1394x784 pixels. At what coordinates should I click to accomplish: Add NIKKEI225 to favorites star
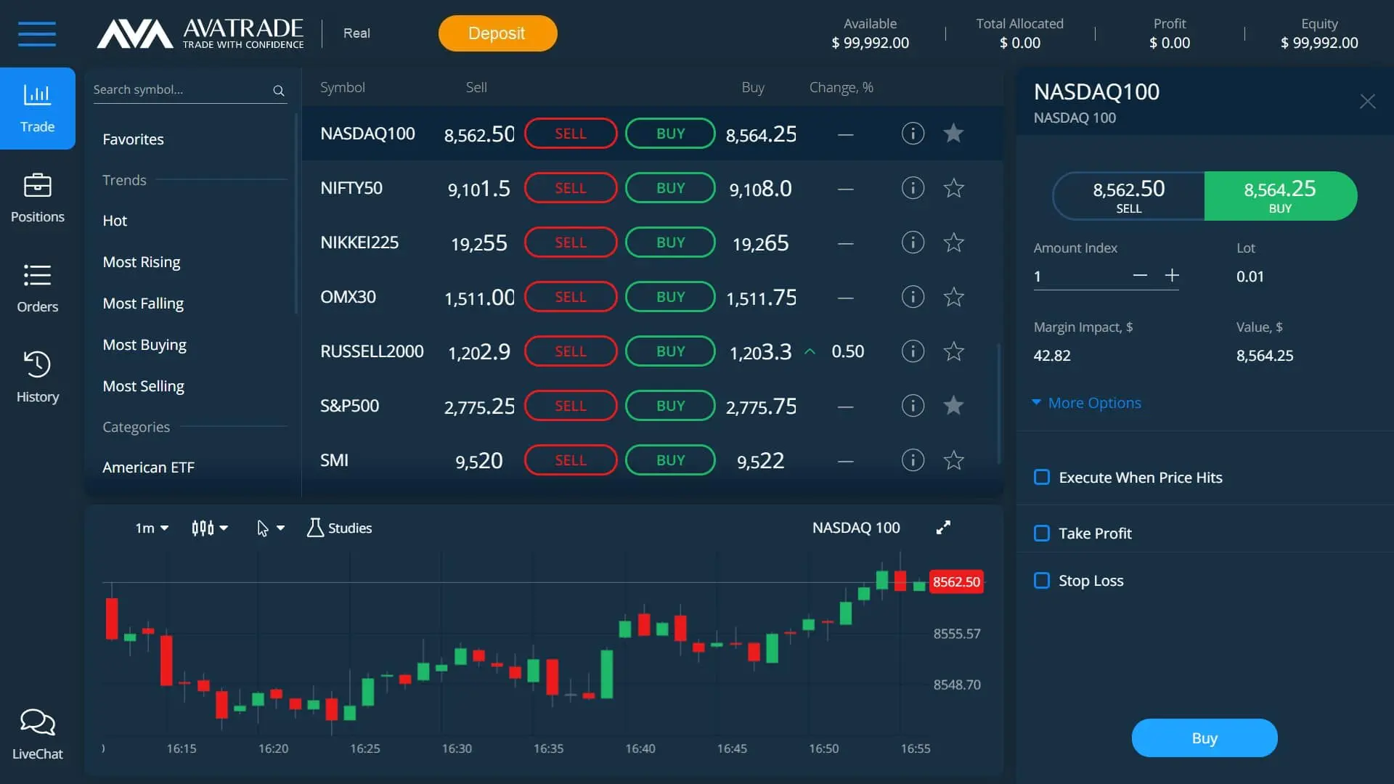(953, 242)
